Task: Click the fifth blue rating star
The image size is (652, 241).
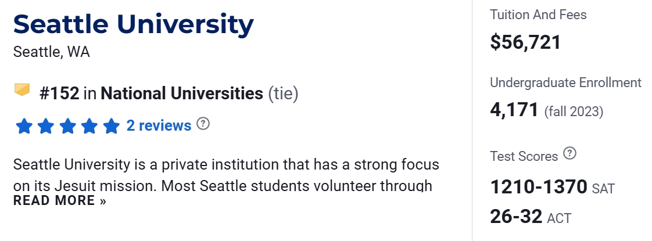Action: [x=110, y=125]
